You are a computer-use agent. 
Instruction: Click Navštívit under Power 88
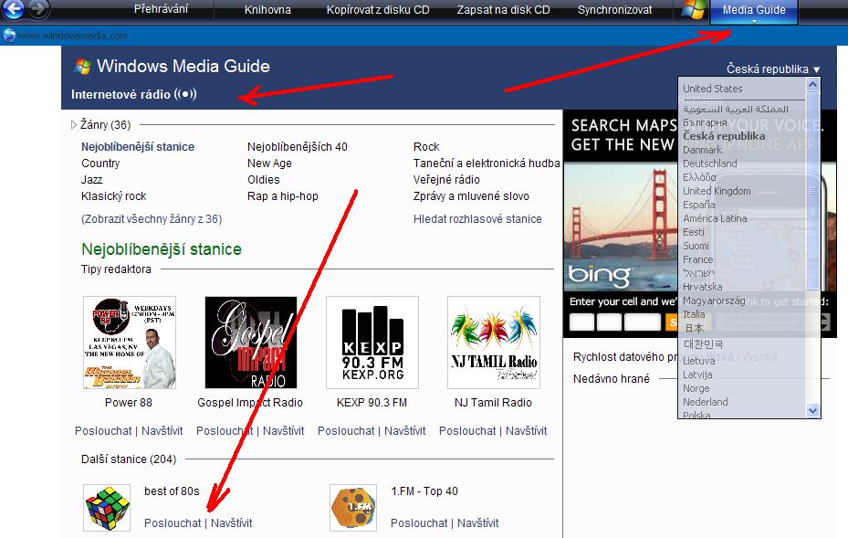pos(162,431)
